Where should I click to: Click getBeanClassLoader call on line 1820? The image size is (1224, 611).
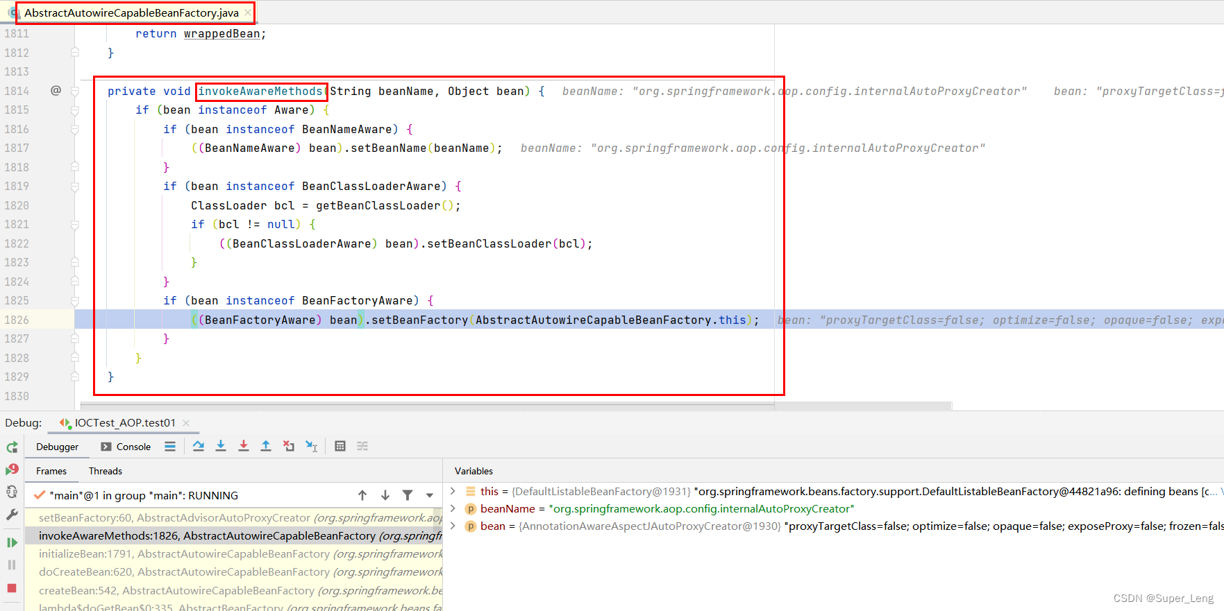pyautogui.click(x=378, y=205)
